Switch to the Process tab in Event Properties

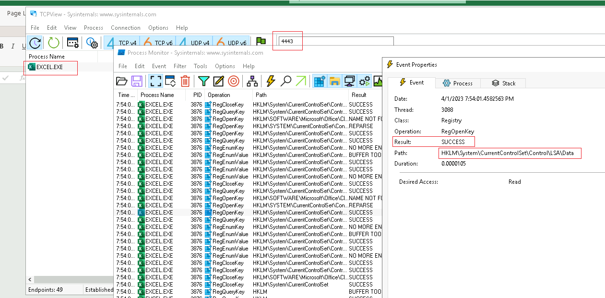click(458, 83)
